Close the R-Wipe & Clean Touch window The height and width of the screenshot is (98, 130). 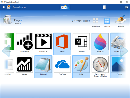coord(127,2)
